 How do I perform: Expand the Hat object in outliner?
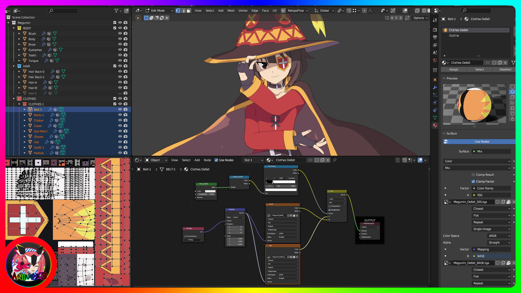coord(25,142)
